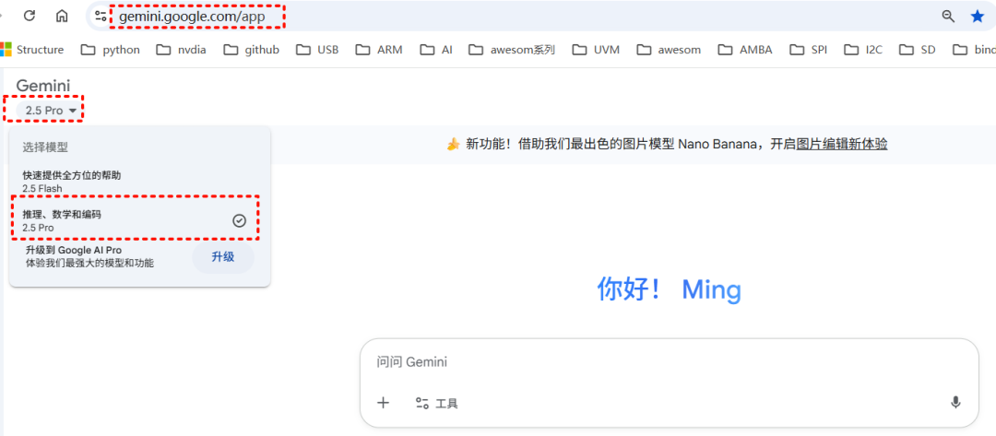Screen dimensions: 996x436
Task: Bookmark this page with the star icon
Action: (978, 17)
